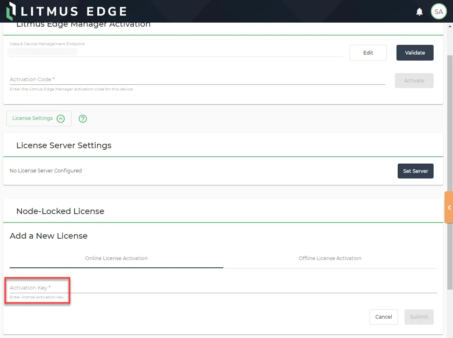Viewport: 453px width, 338px height.
Task: Click the Litmus Edge Manager activation code hint
Action: click(71, 89)
